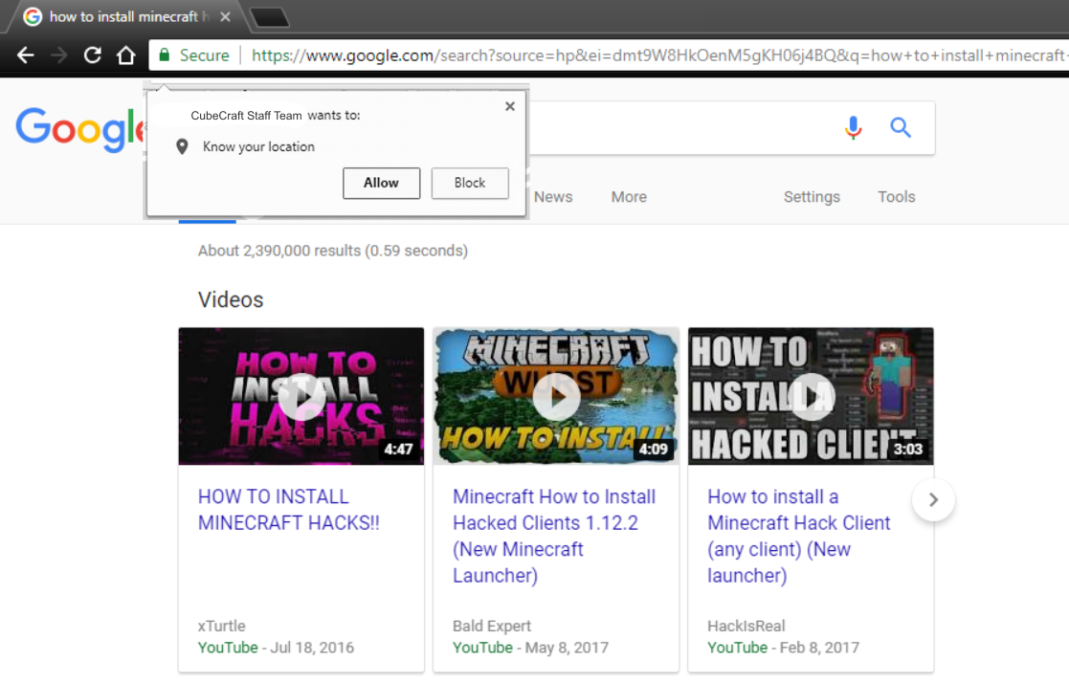Click the blue magnifier search icon
Screen dimensions: 1069x682
[x=901, y=127]
